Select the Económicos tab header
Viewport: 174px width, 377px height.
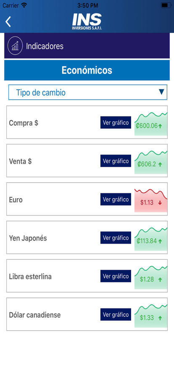coord(87,70)
